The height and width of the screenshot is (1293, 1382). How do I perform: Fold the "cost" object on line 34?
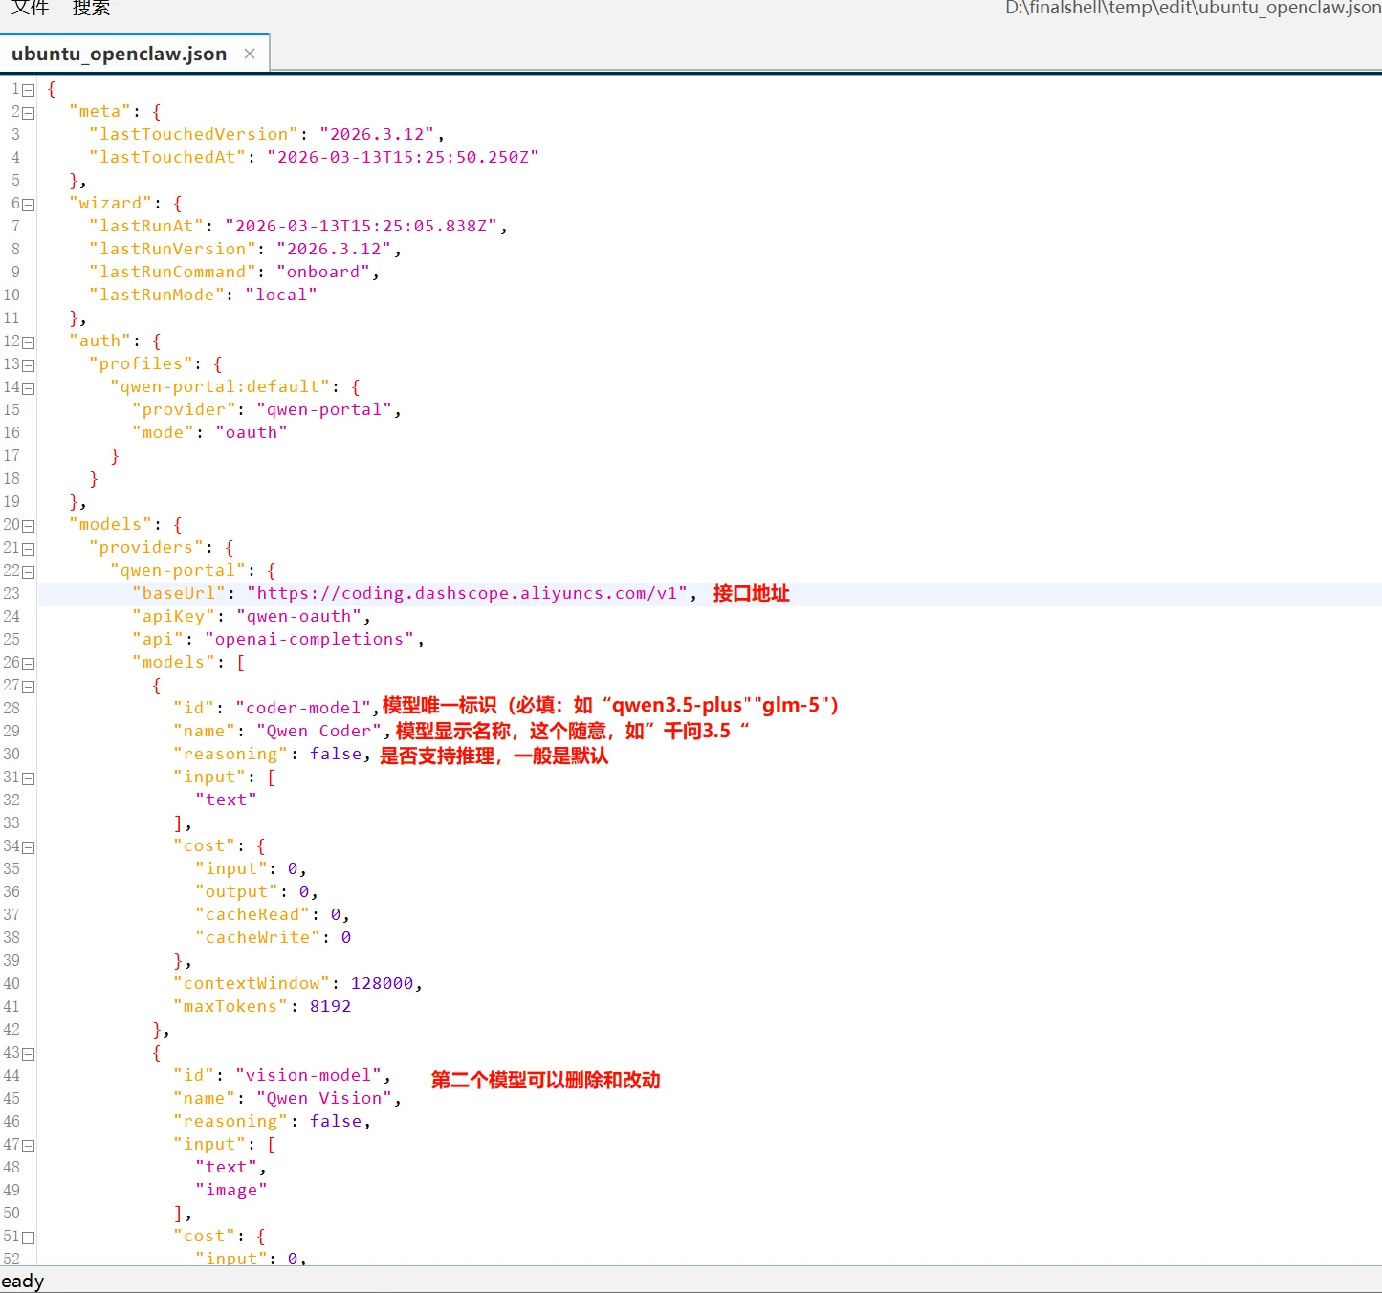pos(29,847)
